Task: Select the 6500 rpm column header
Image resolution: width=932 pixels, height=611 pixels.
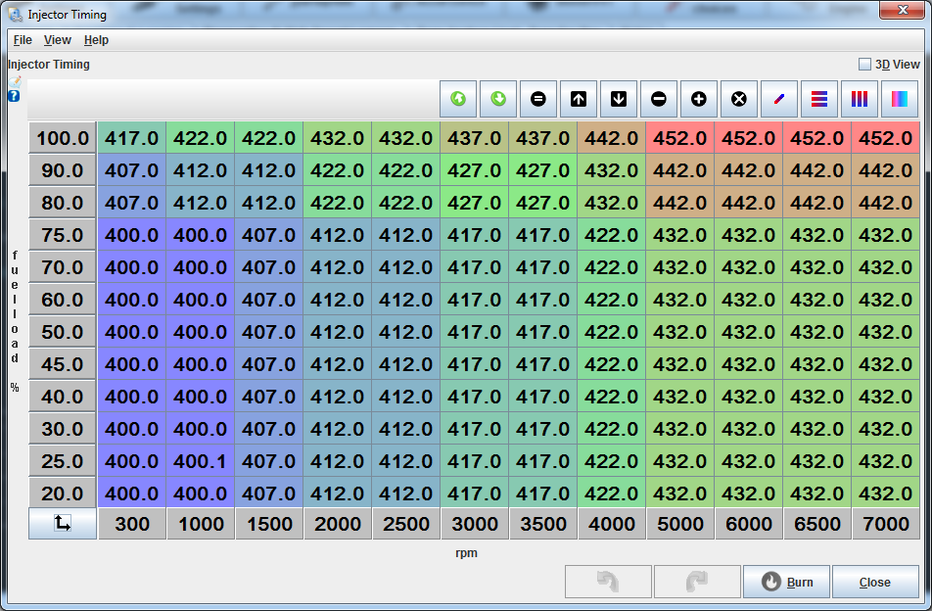Action: click(x=817, y=524)
